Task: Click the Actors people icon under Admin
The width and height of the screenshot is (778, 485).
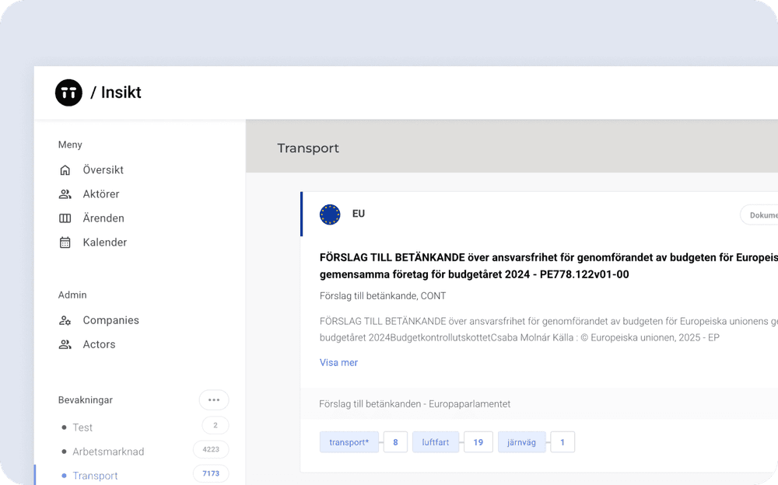Action: point(65,344)
